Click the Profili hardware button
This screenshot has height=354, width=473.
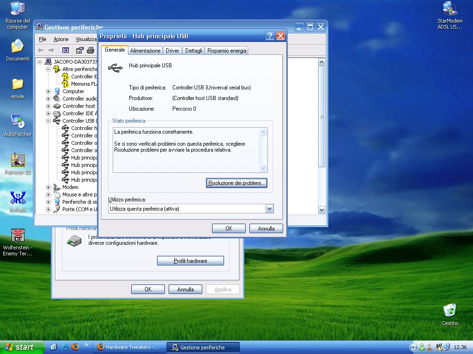click(190, 261)
